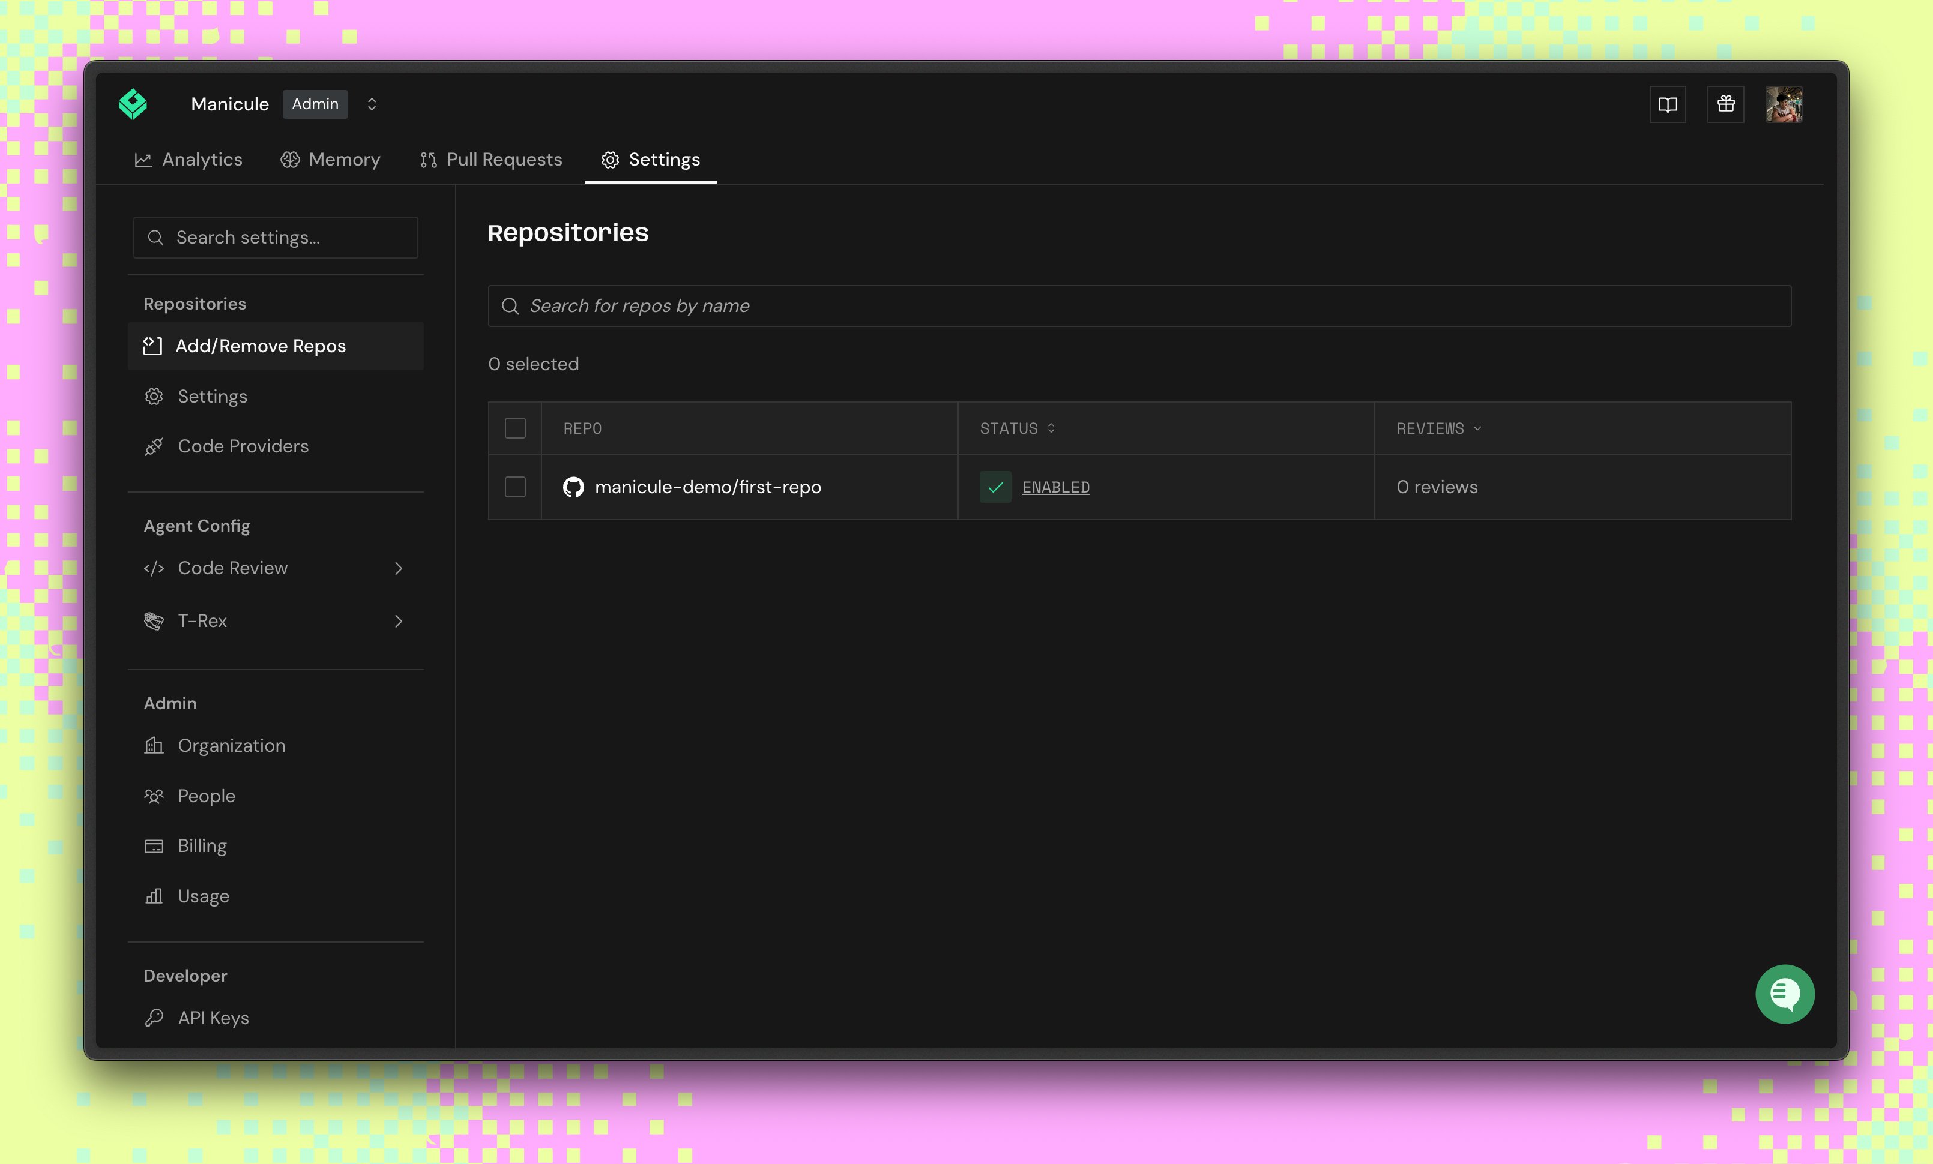Click the Organization building icon

coord(154,745)
